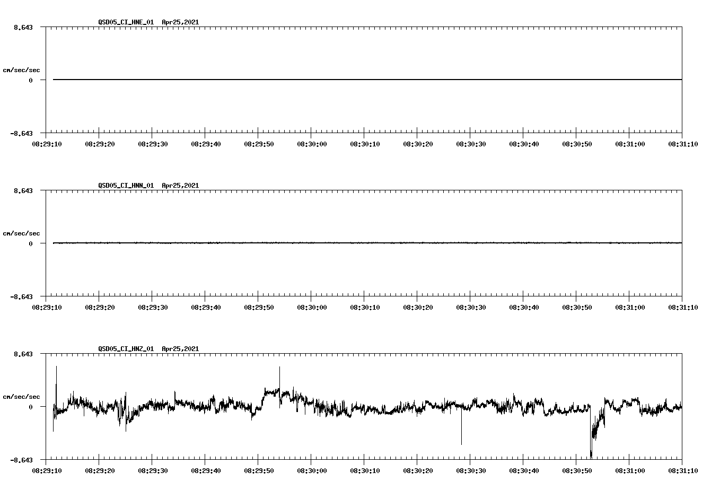Select the Apr25,2021 date on the HNZ plot

[180, 349]
